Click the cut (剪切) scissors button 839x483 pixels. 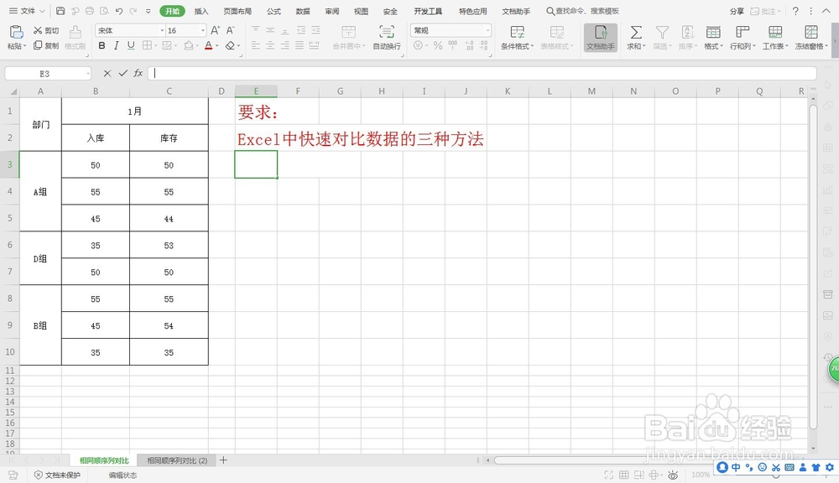pos(46,30)
